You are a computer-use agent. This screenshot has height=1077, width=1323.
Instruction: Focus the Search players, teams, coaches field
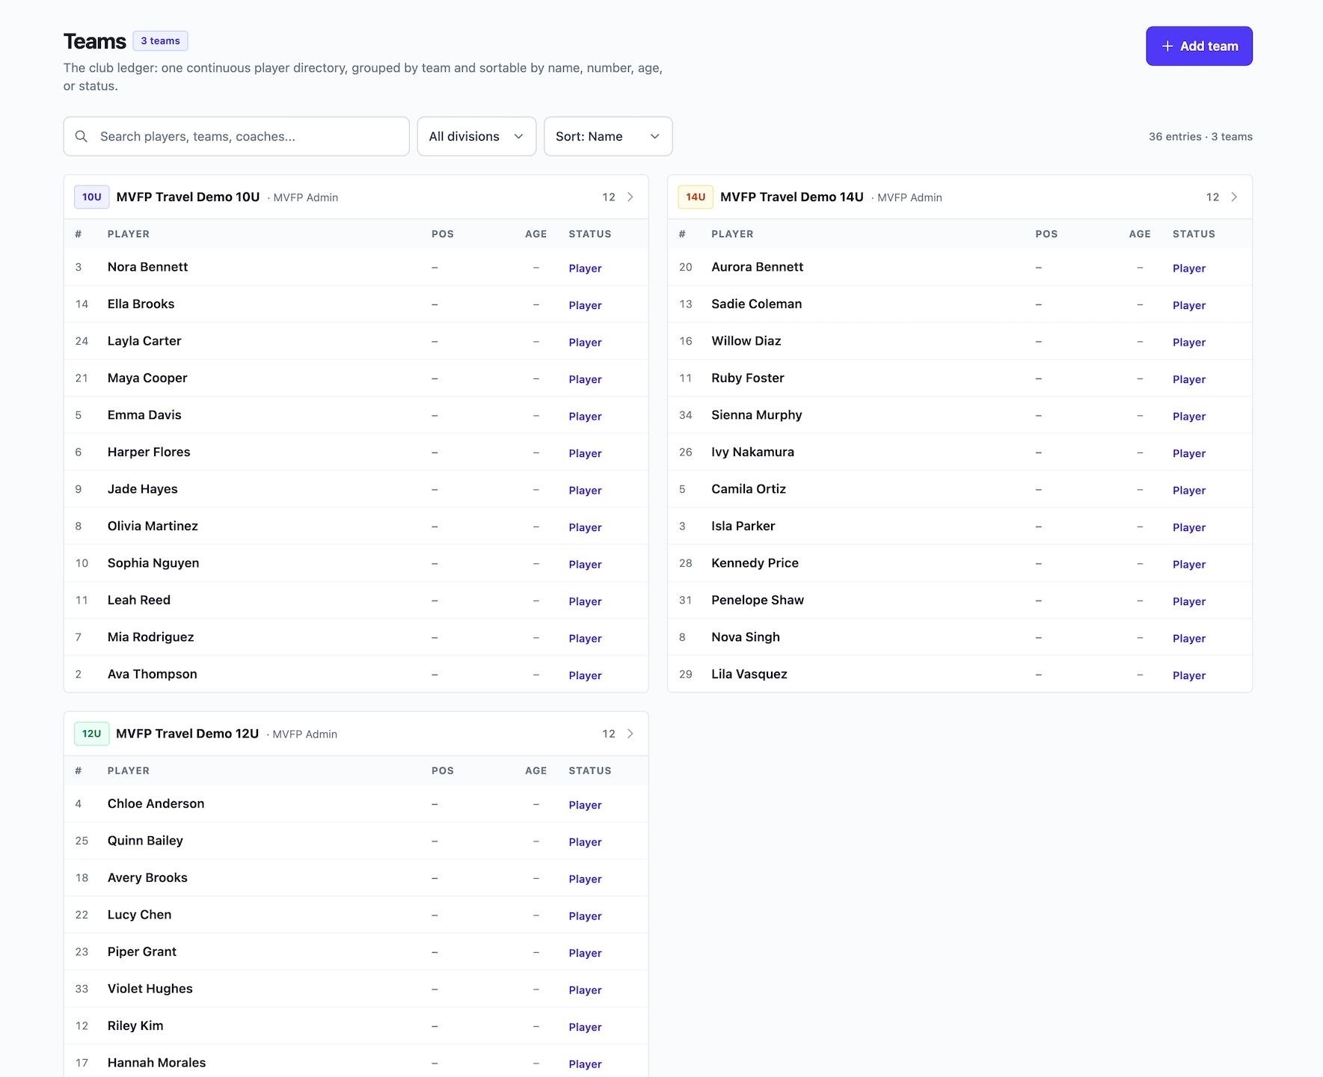click(236, 136)
